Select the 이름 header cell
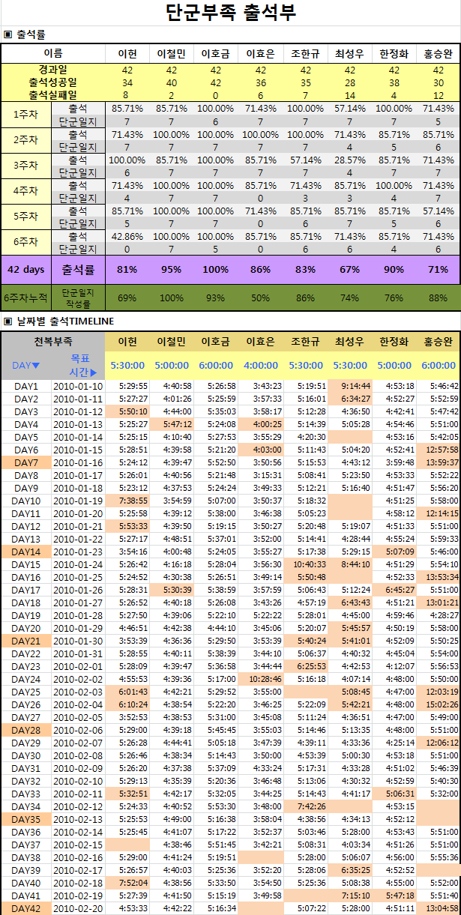461x915 pixels. click(x=53, y=54)
